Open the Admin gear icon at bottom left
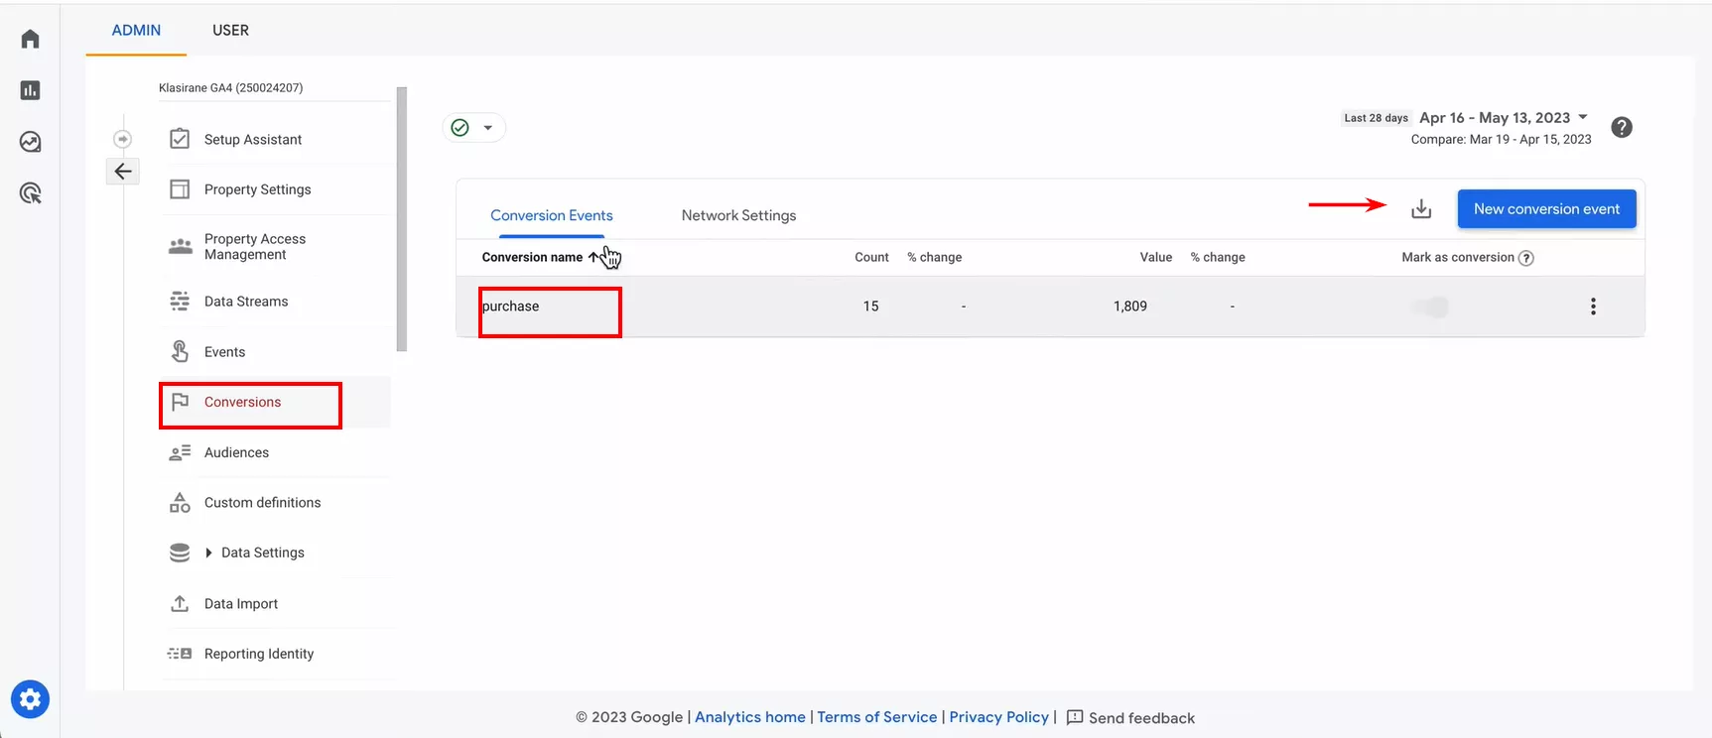Image resolution: width=1712 pixels, height=738 pixels. pos(30,699)
